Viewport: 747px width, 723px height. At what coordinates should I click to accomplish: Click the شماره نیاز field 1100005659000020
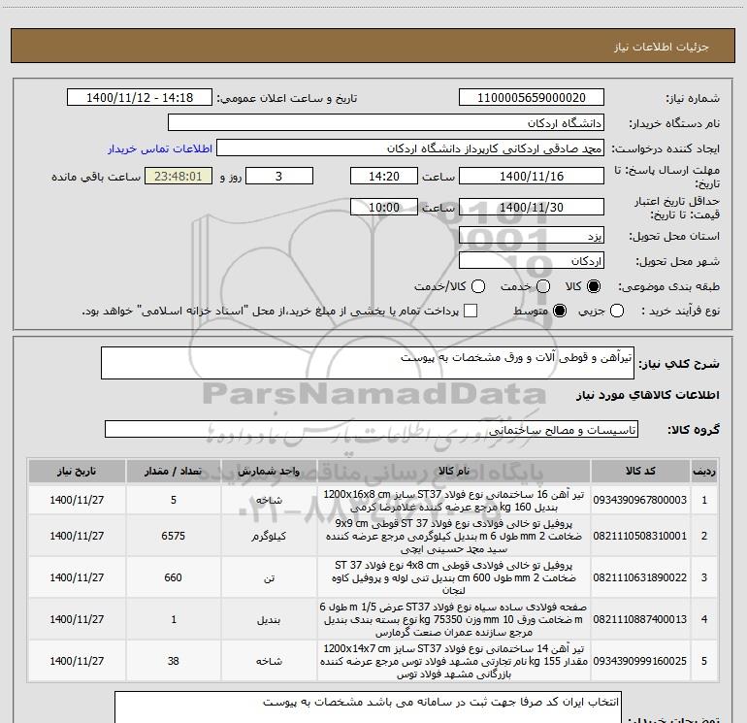[532, 98]
